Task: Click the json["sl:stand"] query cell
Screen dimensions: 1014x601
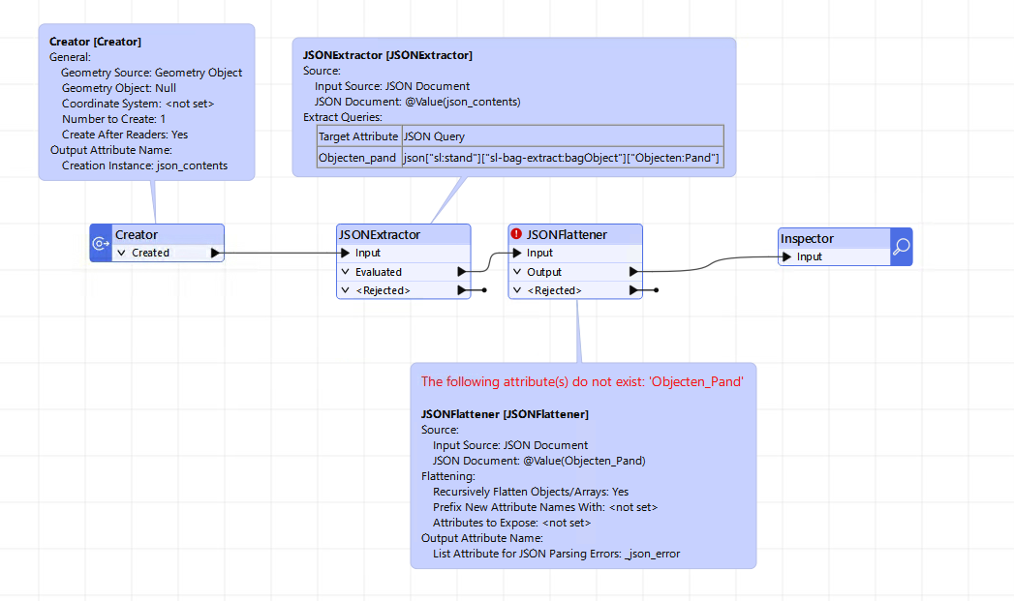Action: pos(563,158)
